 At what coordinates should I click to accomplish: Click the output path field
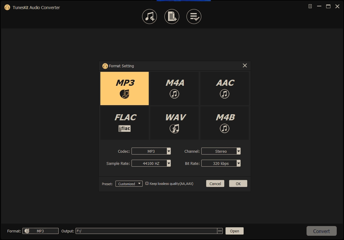pos(146,231)
